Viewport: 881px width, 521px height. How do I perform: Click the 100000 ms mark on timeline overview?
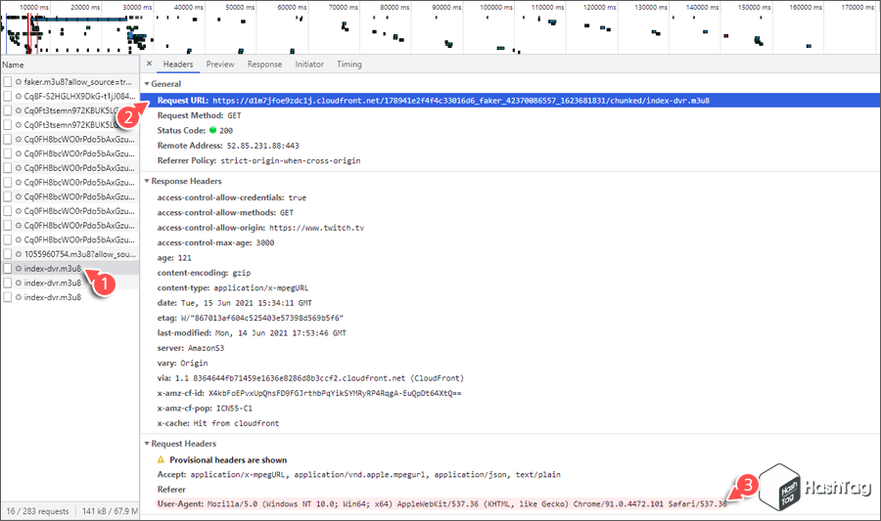coord(496,7)
